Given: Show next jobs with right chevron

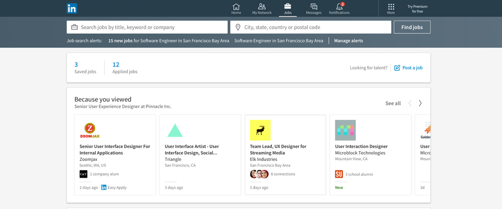Looking at the screenshot, I should pyautogui.click(x=420, y=103).
